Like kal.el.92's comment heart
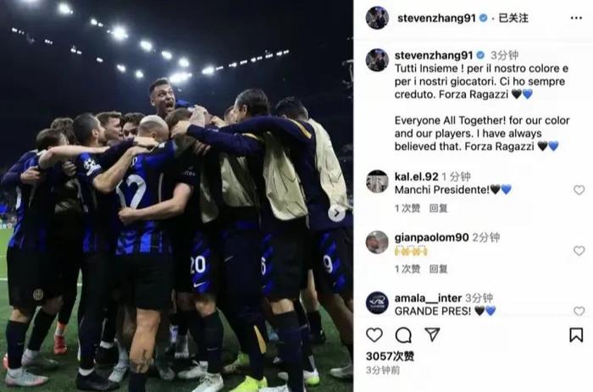Screen dimensions: 593x392 pyautogui.click(x=579, y=190)
